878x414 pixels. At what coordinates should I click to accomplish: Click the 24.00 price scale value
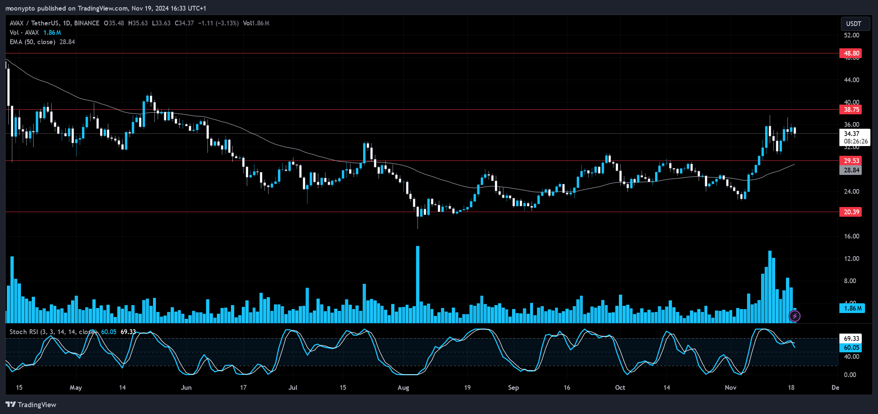tap(851, 192)
